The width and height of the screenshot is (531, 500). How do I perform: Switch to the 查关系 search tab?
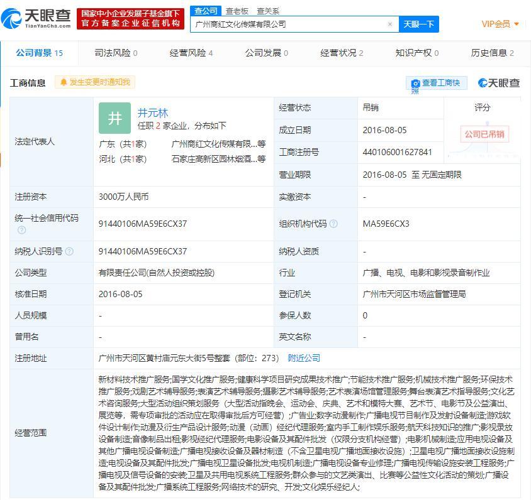[267, 11]
